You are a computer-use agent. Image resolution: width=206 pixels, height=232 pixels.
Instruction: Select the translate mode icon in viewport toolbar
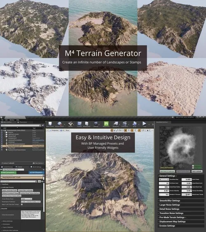tap(112, 130)
